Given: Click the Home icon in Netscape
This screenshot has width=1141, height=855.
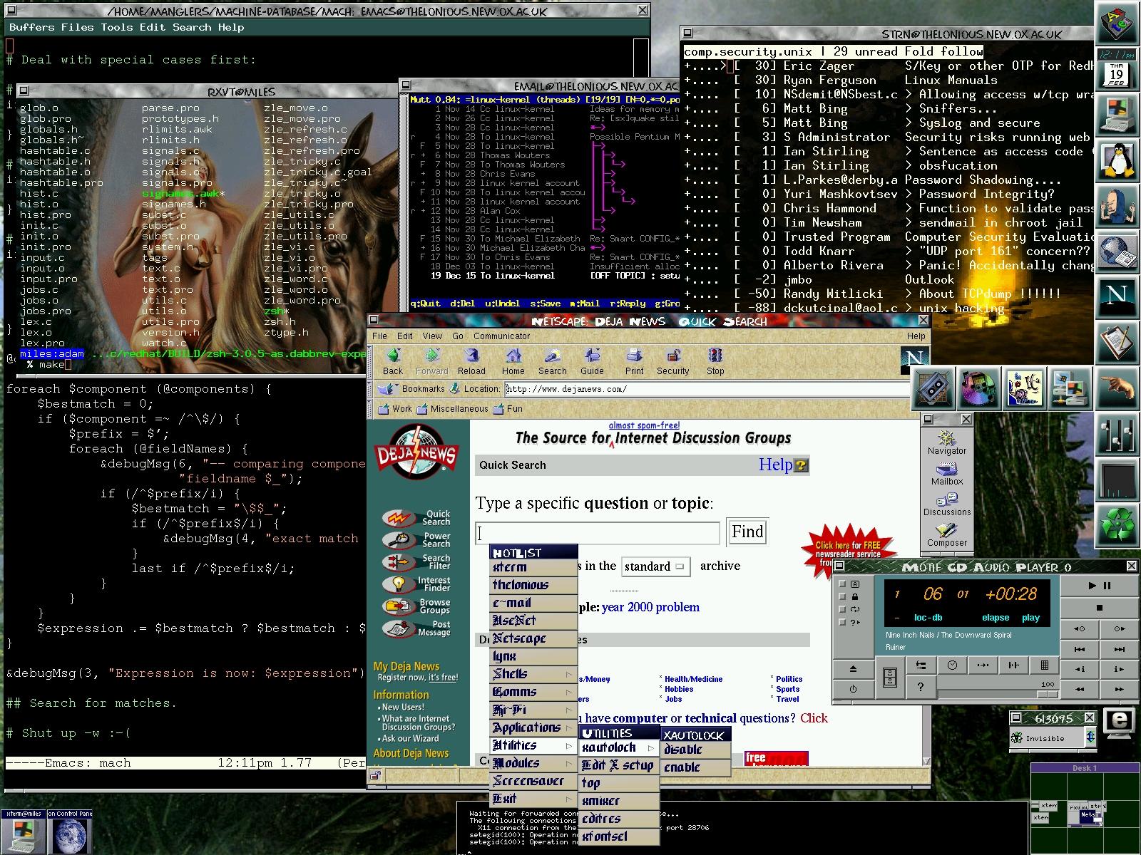Looking at the screenshot, I should coord(513,361).
